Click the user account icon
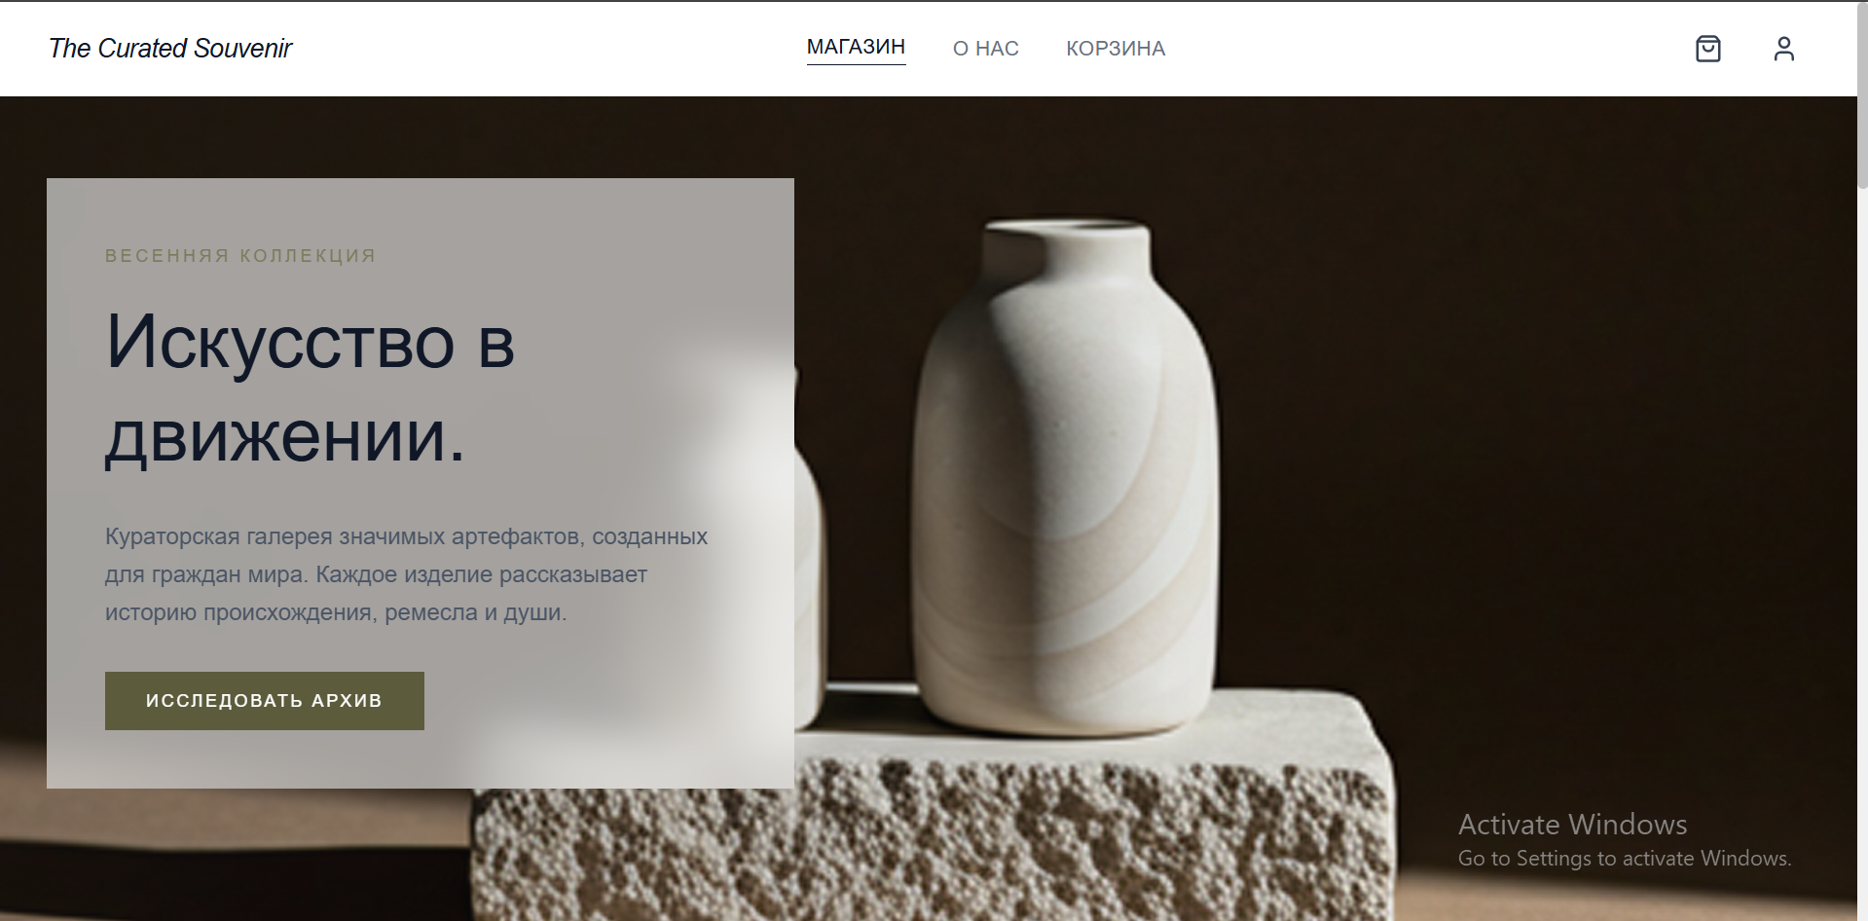Screen dimensions: 1868x921 pos(1783,49)
